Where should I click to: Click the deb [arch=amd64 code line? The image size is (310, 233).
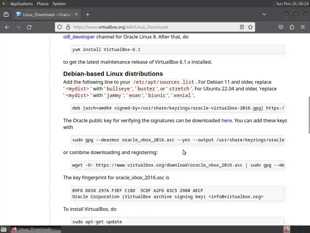point(177,108)
